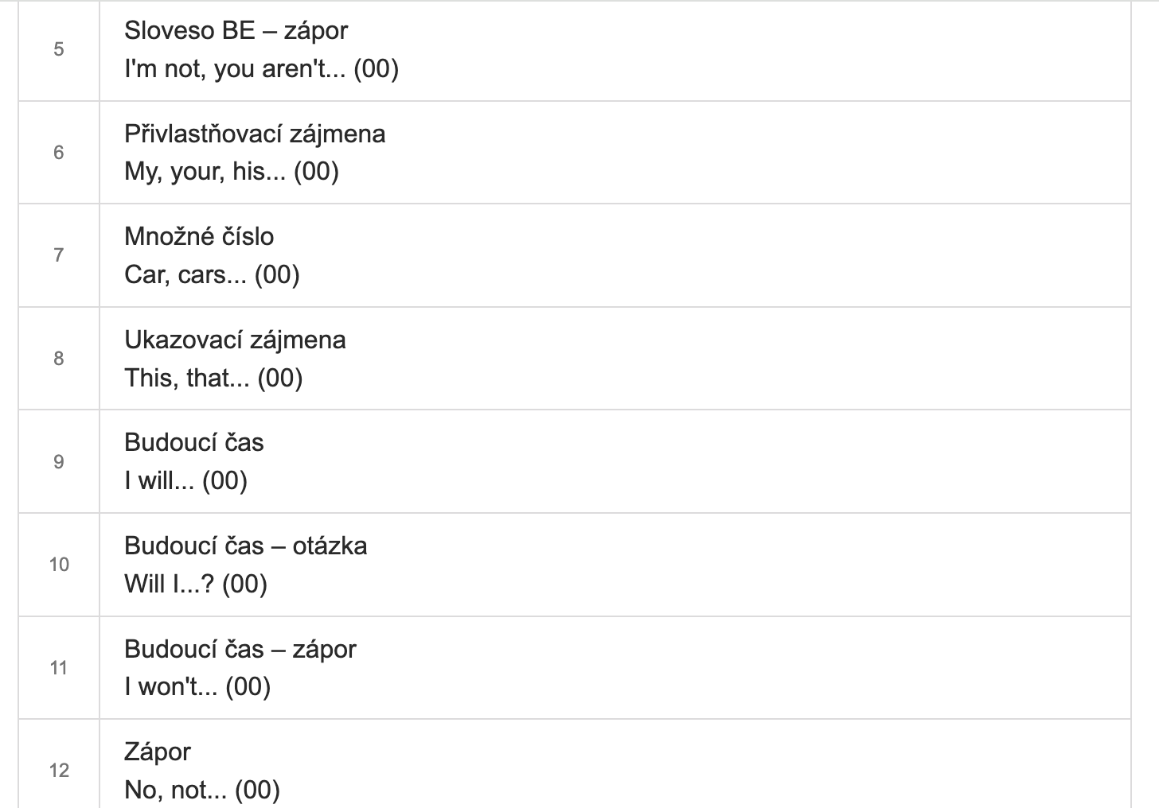Open the "Budoucí čas" lesson title in row 9

pos(193,443)
